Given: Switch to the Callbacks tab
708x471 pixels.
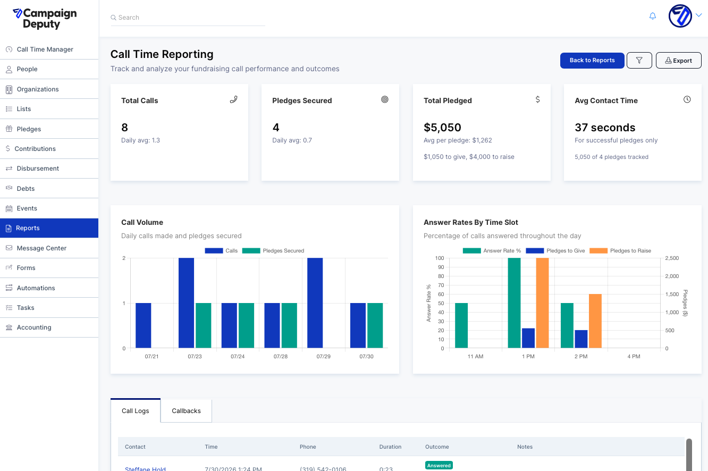Looking at the screenshot, I should pos(186,411).
